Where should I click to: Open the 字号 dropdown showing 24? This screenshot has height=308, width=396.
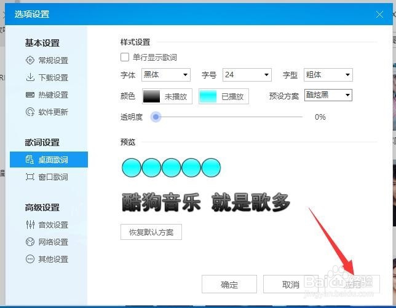pos(247,75)
